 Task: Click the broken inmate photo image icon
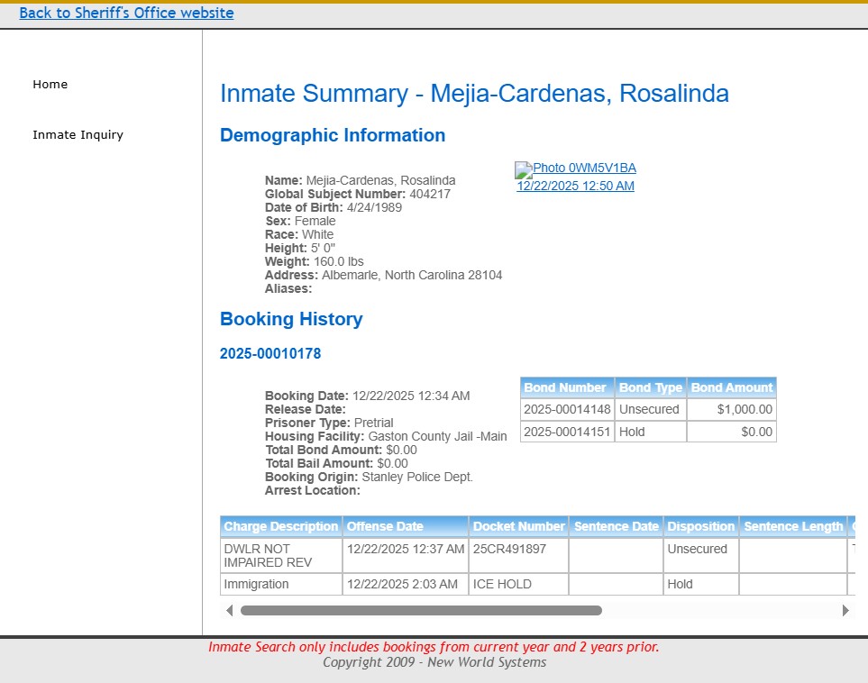(523, 169)
